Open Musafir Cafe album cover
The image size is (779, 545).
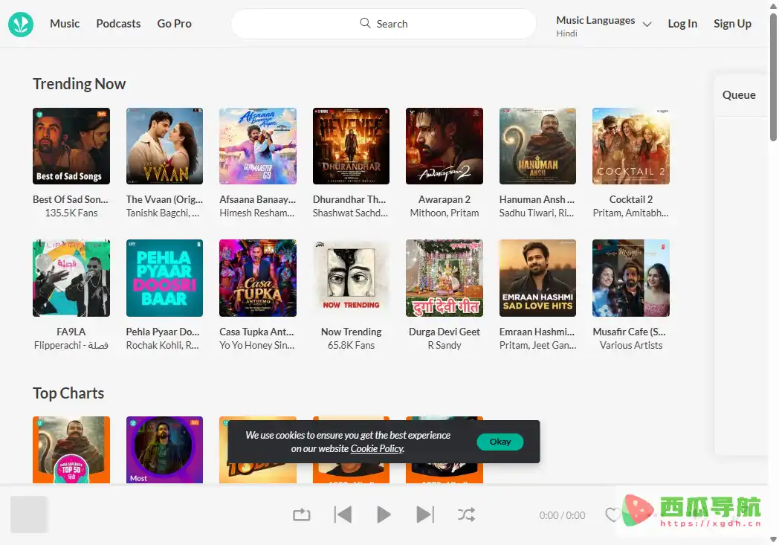click(631, 278)
